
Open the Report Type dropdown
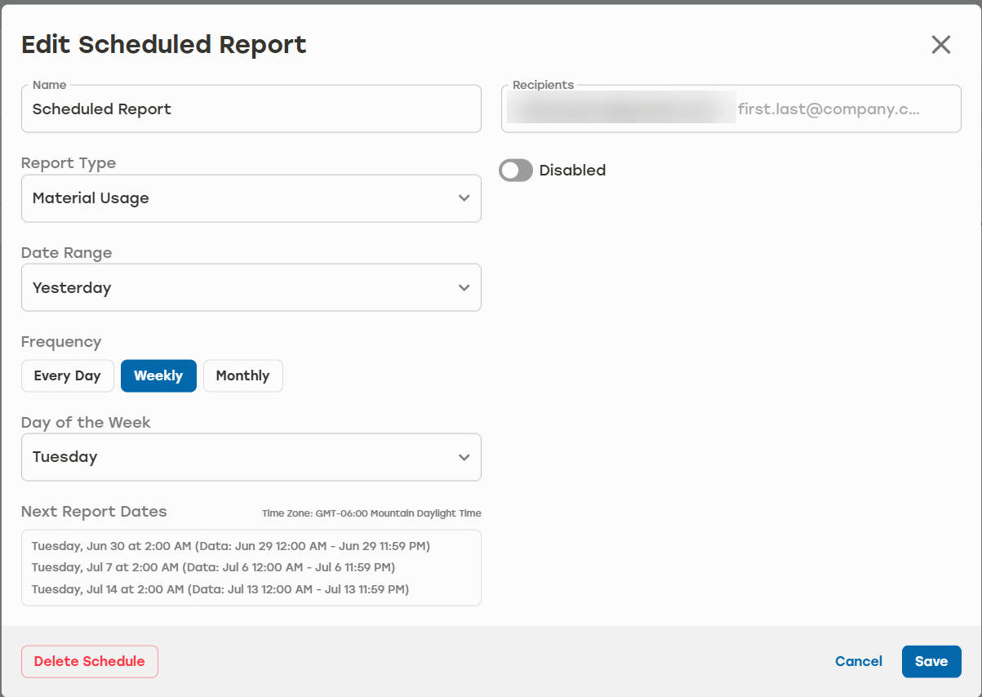251,198
